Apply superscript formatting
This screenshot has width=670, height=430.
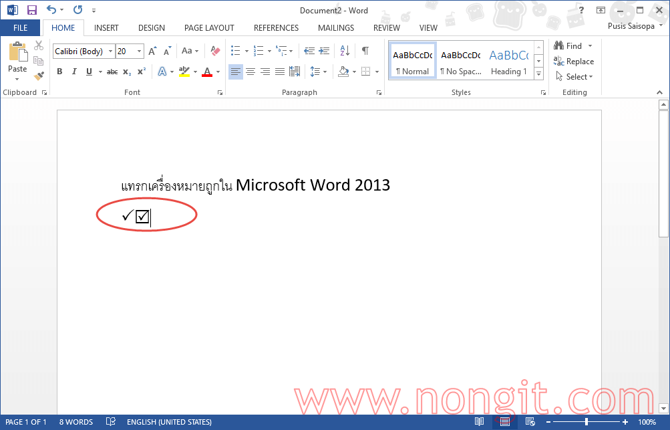click(142, 72)
